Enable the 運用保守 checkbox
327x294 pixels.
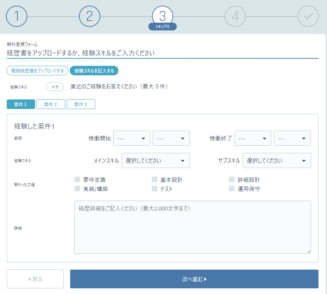click(232, 189)
